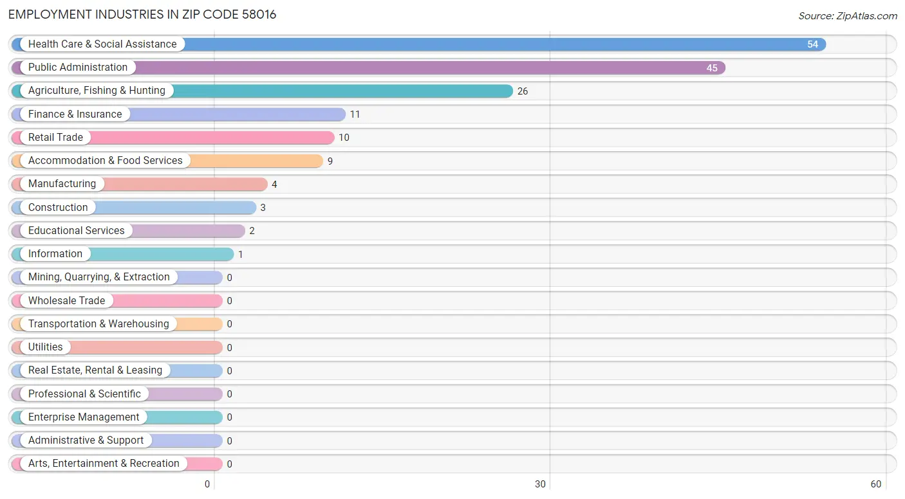Click the value 2 next to Educational Services bar
Screen dimensions: 905x499
click(x=252, y=231)
